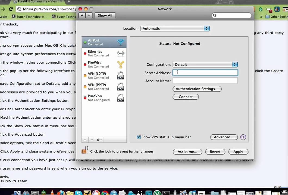Open the gear action menu below services

tap(99, 140)
